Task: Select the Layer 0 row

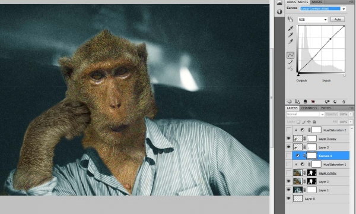Action: pos(317,199)
